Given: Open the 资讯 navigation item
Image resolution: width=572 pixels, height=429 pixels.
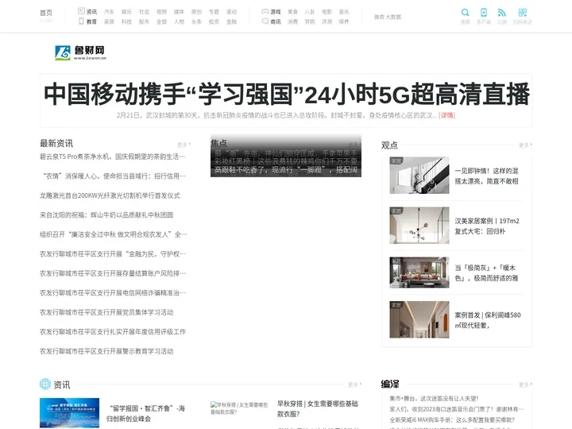Looking at the screenshot, I should pyautogui.click(x=91, y=12).
